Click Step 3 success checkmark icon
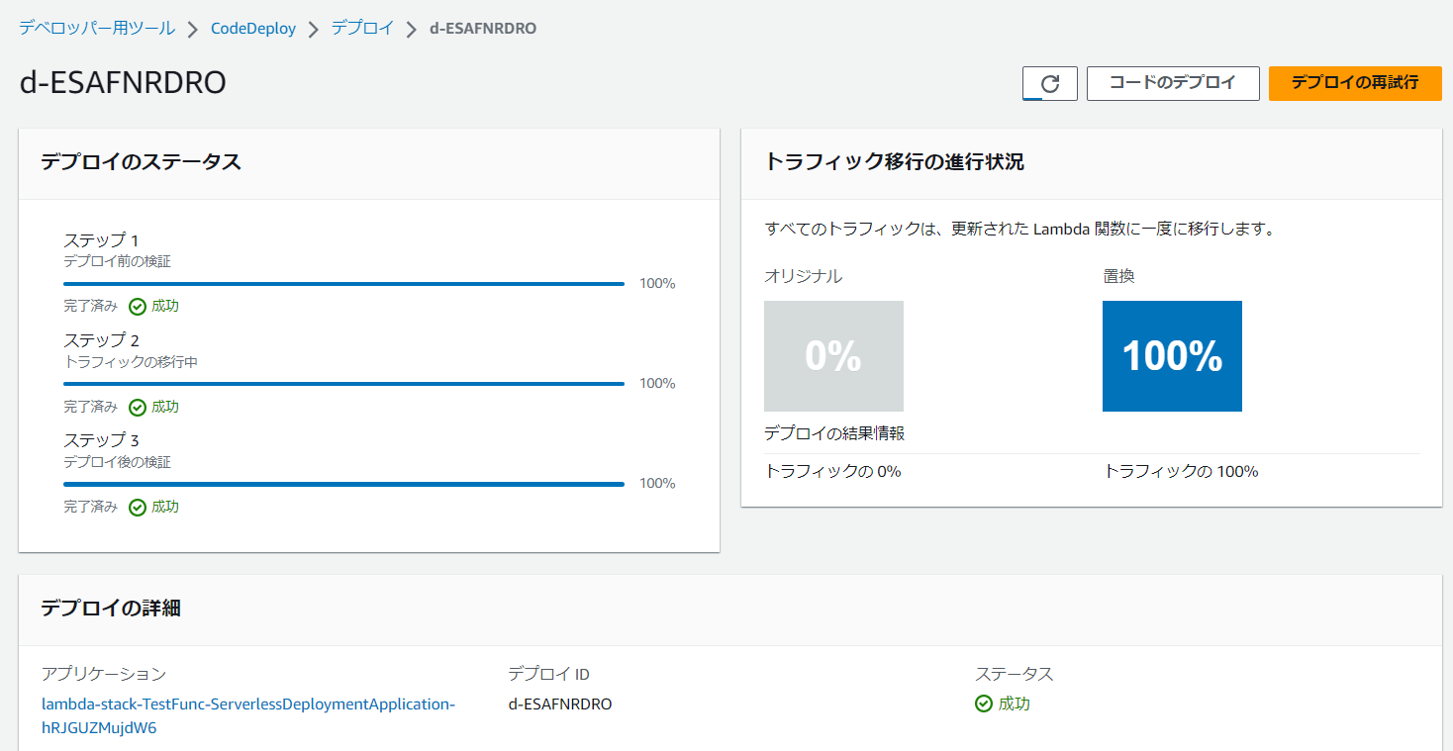This screenshot has height=751, width=1453. (x=138, y=507)
